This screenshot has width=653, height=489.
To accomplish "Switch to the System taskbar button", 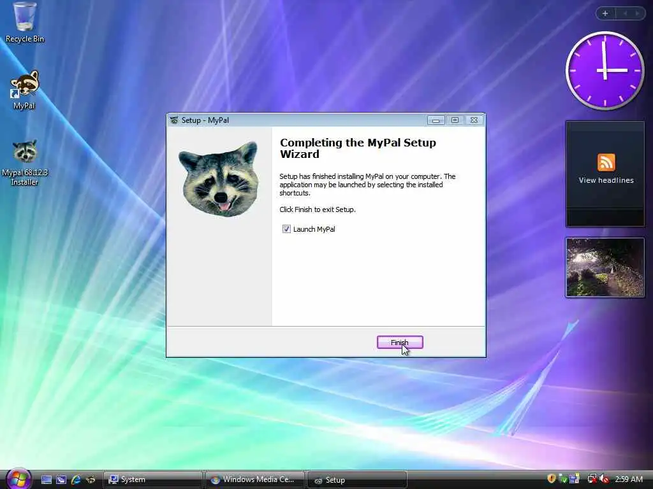I will (x=152, y=480).
